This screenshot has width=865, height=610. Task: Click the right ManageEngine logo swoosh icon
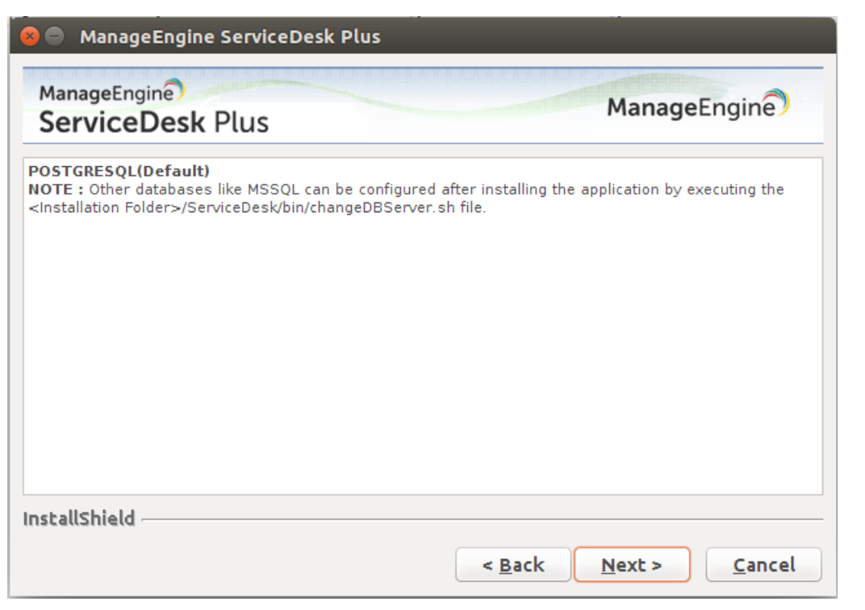click(777, 104)
